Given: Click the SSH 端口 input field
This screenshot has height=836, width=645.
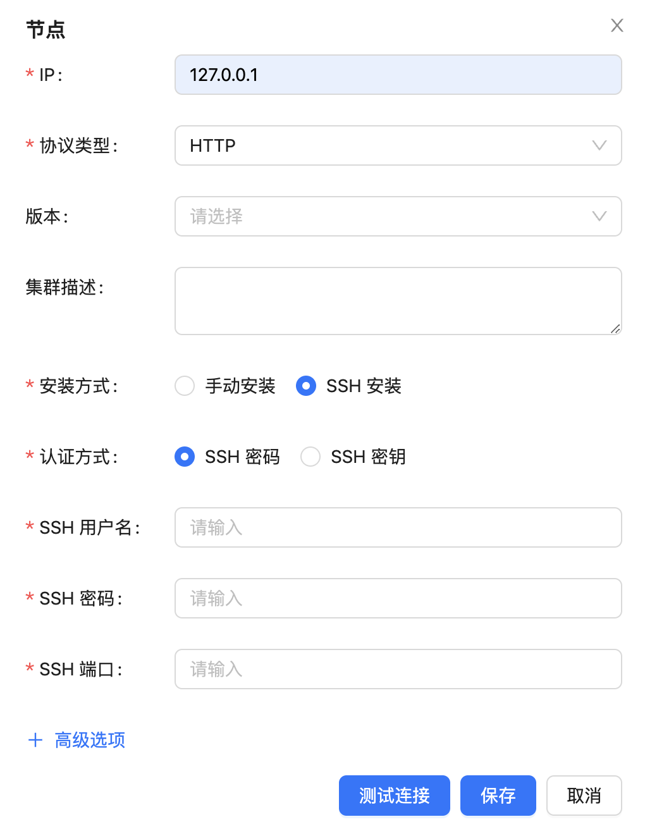Looking at the screenshot, I should coord(398,669).
